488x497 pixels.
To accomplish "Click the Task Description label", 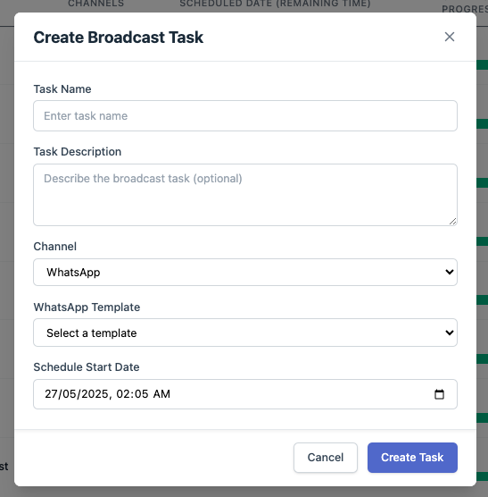I will [78, 152].
